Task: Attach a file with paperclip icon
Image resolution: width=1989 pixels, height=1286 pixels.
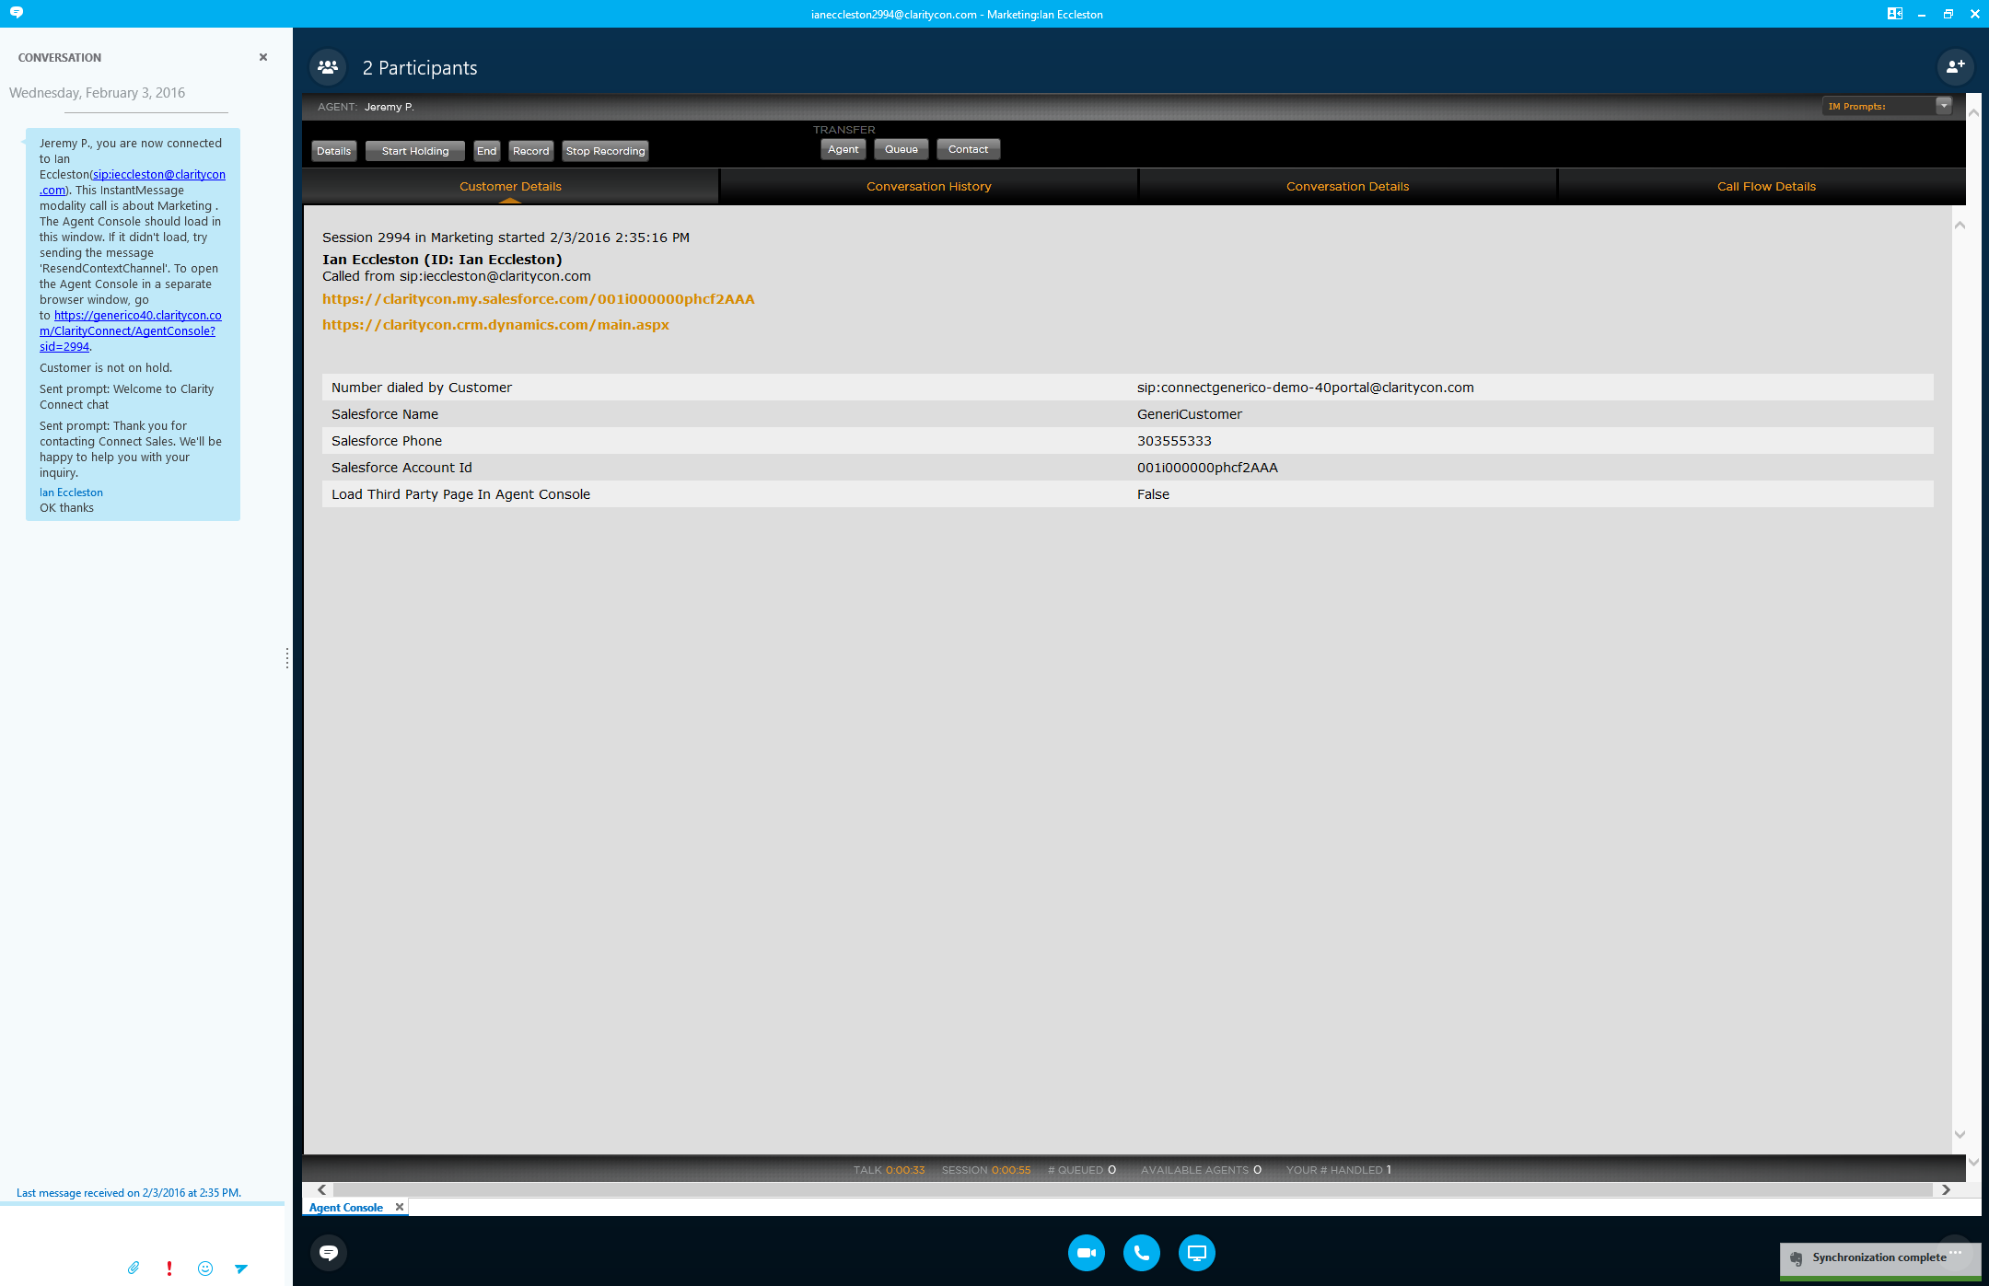Action: coord(134,1268)
